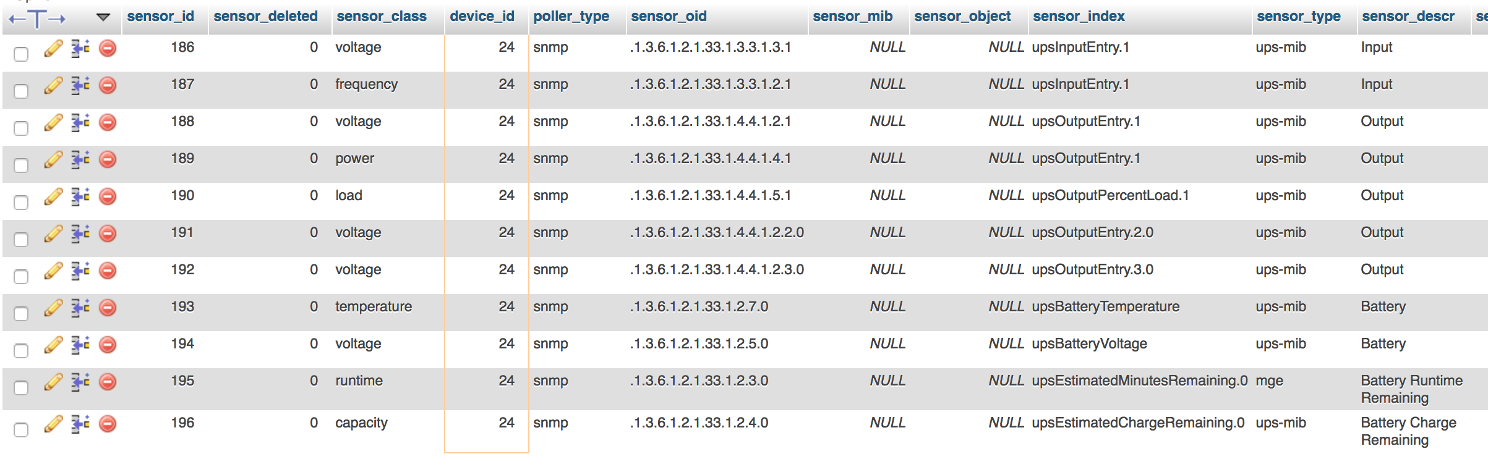Copy the row with sensor_id 194

pos(80,345)
